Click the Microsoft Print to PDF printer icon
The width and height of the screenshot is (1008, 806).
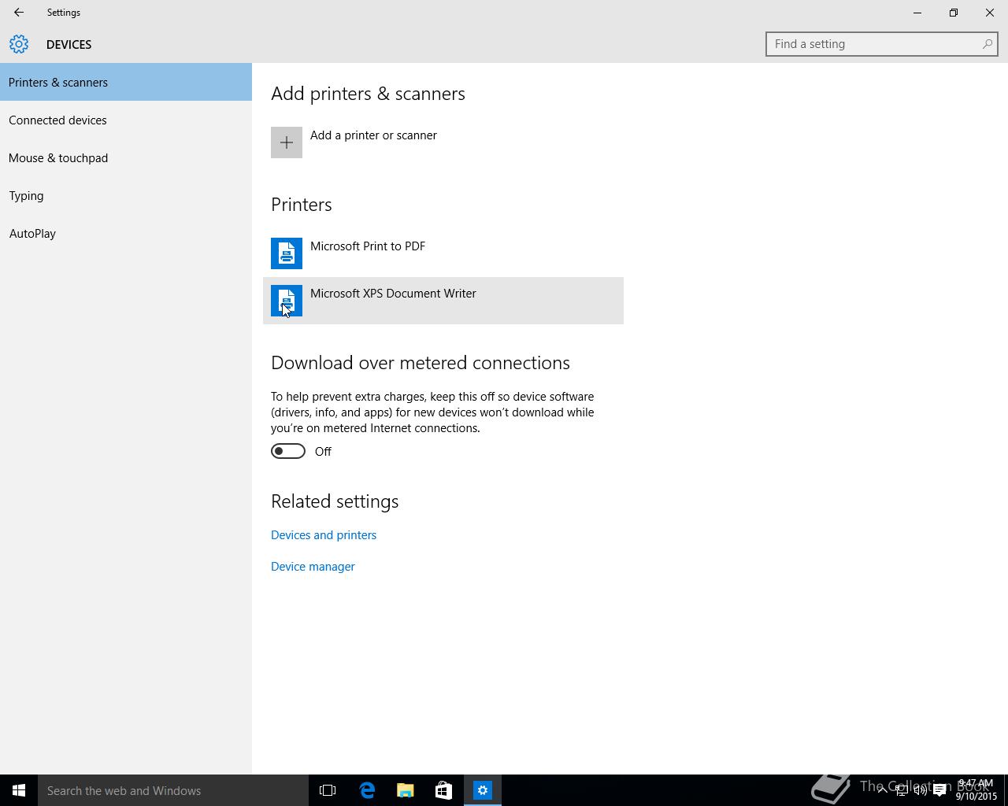click(287, 253)
